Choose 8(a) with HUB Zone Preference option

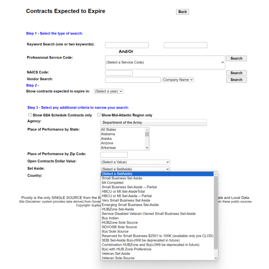157,249
